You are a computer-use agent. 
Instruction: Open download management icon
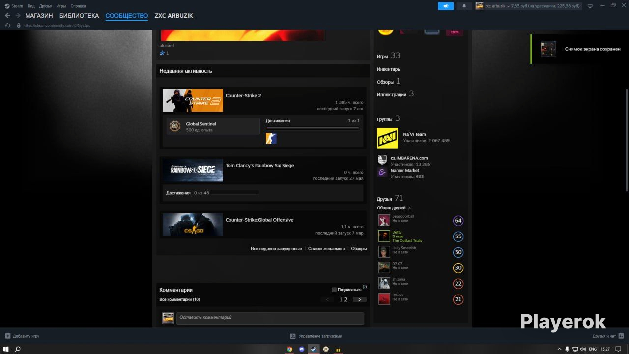tap(293, 336)
